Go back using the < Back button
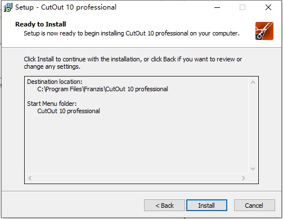The width and height of the screenshot is (283, 219). click(164, 205)
